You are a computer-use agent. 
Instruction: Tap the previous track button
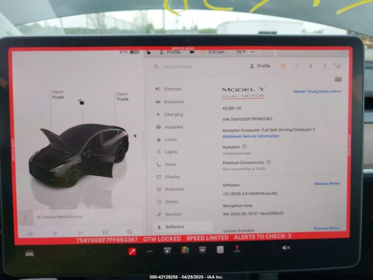coord(30,233)
